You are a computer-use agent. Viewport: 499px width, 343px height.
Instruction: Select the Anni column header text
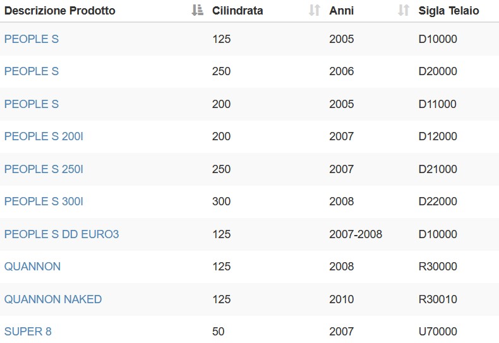point(342,11)
